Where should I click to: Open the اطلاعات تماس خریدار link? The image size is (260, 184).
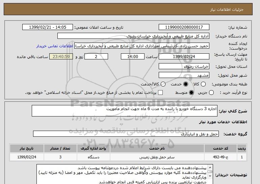[x=55, y=46]
